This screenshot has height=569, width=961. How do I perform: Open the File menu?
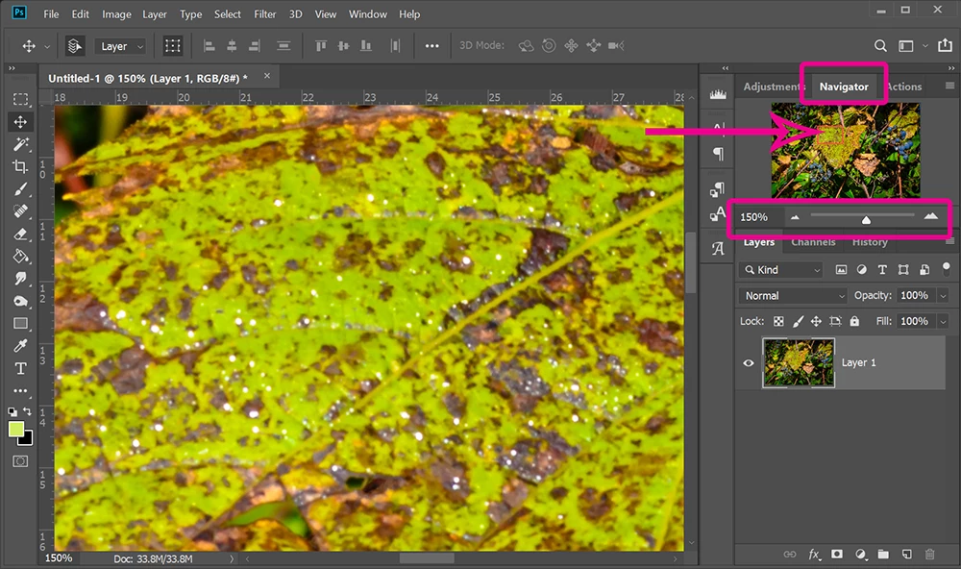pyautogui.click(x=51, y=14)
